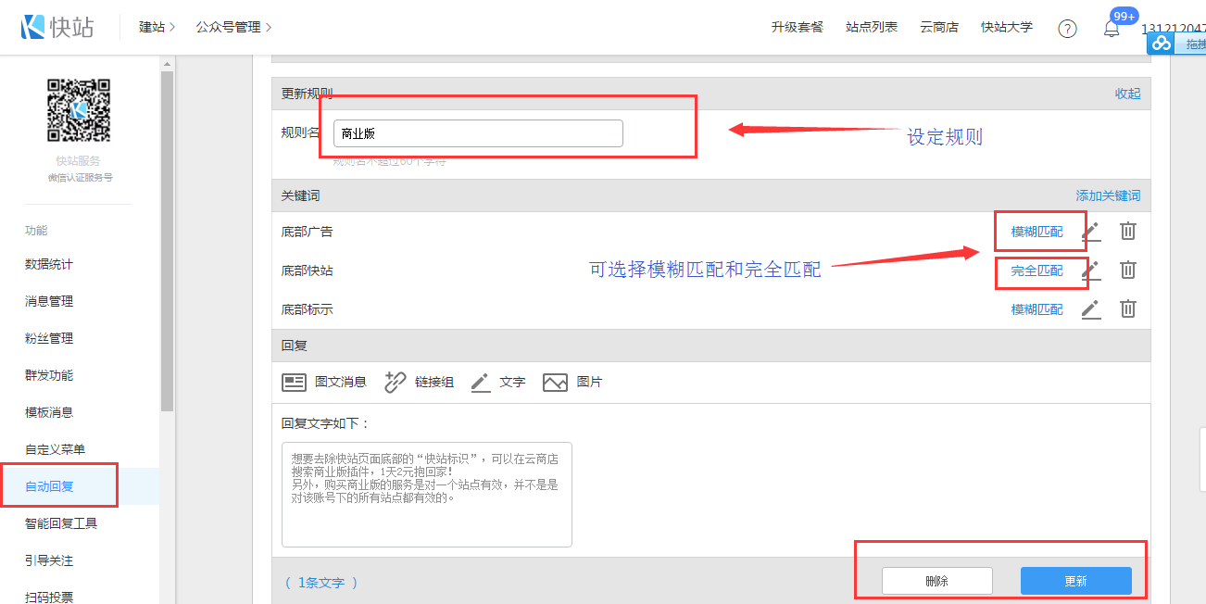Click the 规则名 input field
Viewport: 1206px width, 604px height.
click(x=478, y=133)
